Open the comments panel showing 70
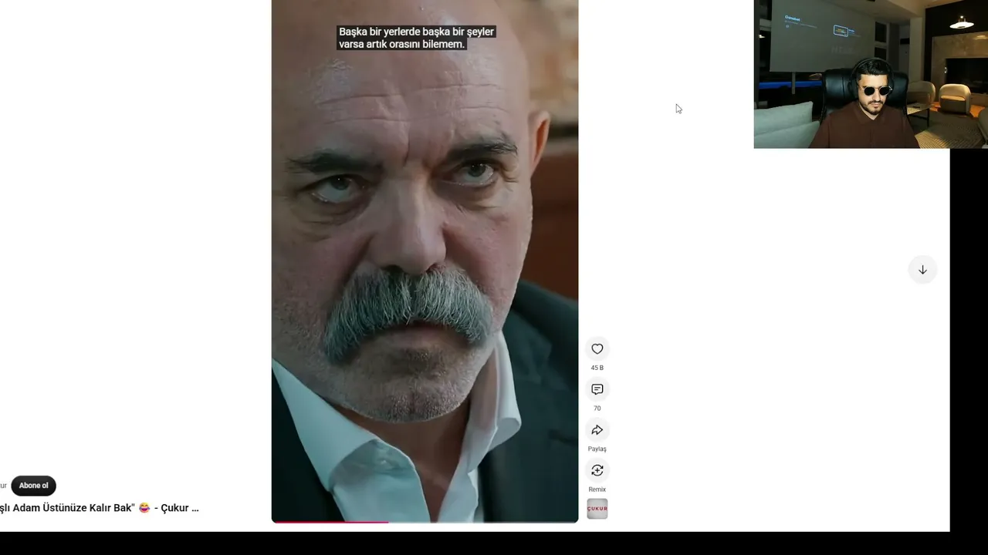Screen dimensions: 988x555 pos(597,389)
